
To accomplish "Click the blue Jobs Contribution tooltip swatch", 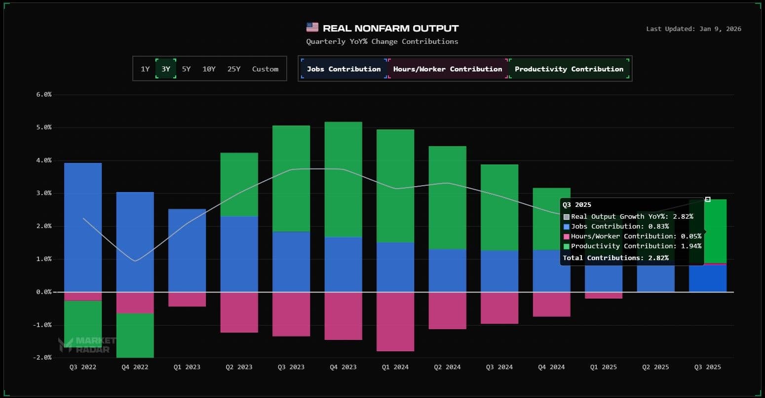I will (567, 227).
